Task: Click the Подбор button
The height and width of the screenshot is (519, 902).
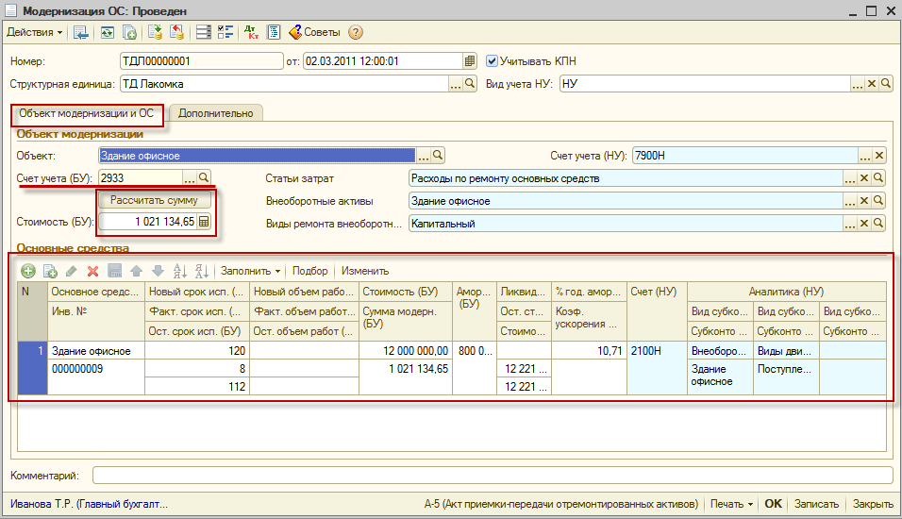Action: [310, 271]
